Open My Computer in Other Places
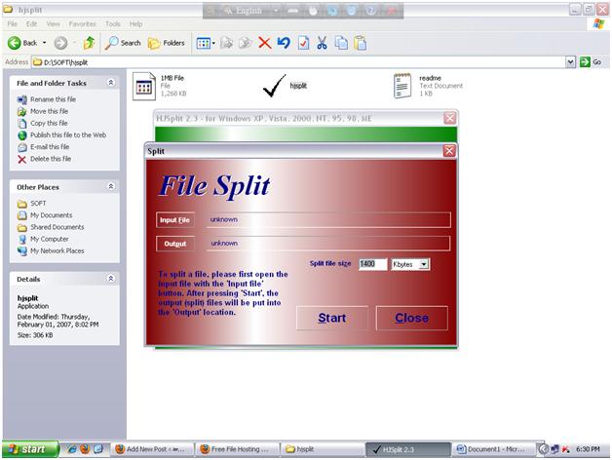612x460 pixels. [49, 239]
